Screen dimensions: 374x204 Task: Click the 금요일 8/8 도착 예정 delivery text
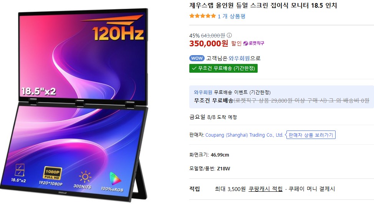point(213,117)
